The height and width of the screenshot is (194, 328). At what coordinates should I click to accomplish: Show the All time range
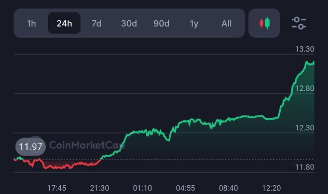[x=227, y=23]
